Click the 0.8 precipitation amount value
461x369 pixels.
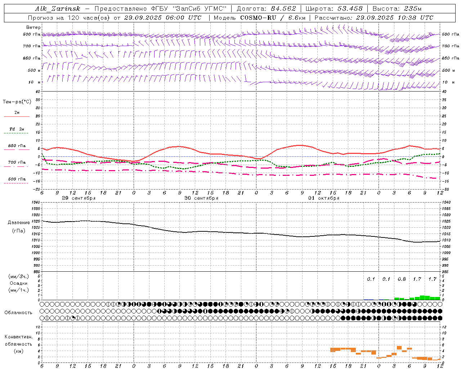pos(402,279)
